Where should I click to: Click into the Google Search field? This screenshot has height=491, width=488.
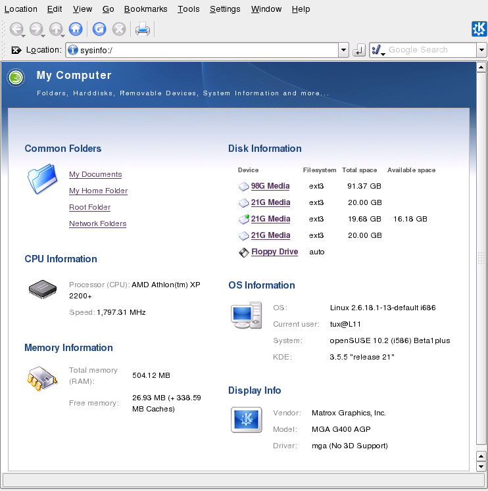coord(431,50)
